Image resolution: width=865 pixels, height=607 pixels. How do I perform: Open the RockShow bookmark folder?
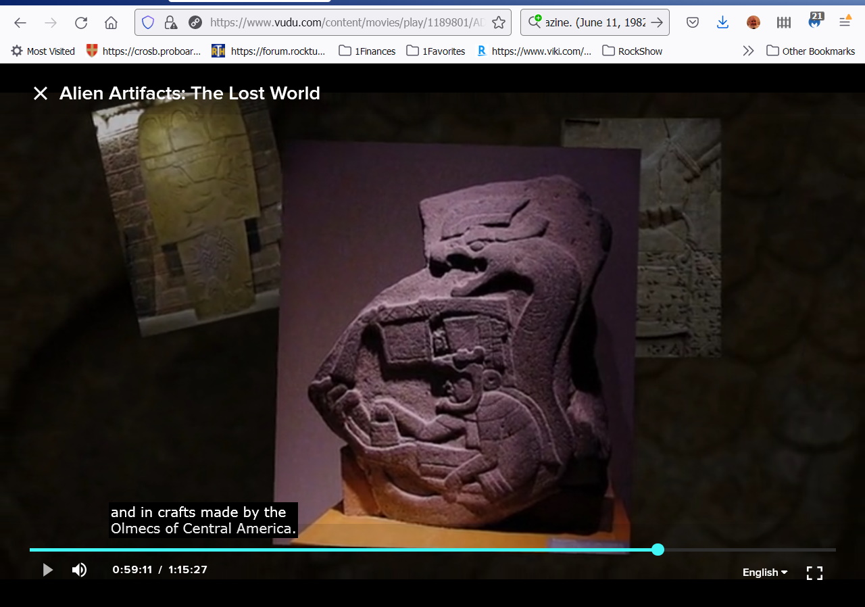[x=633, y=51]
